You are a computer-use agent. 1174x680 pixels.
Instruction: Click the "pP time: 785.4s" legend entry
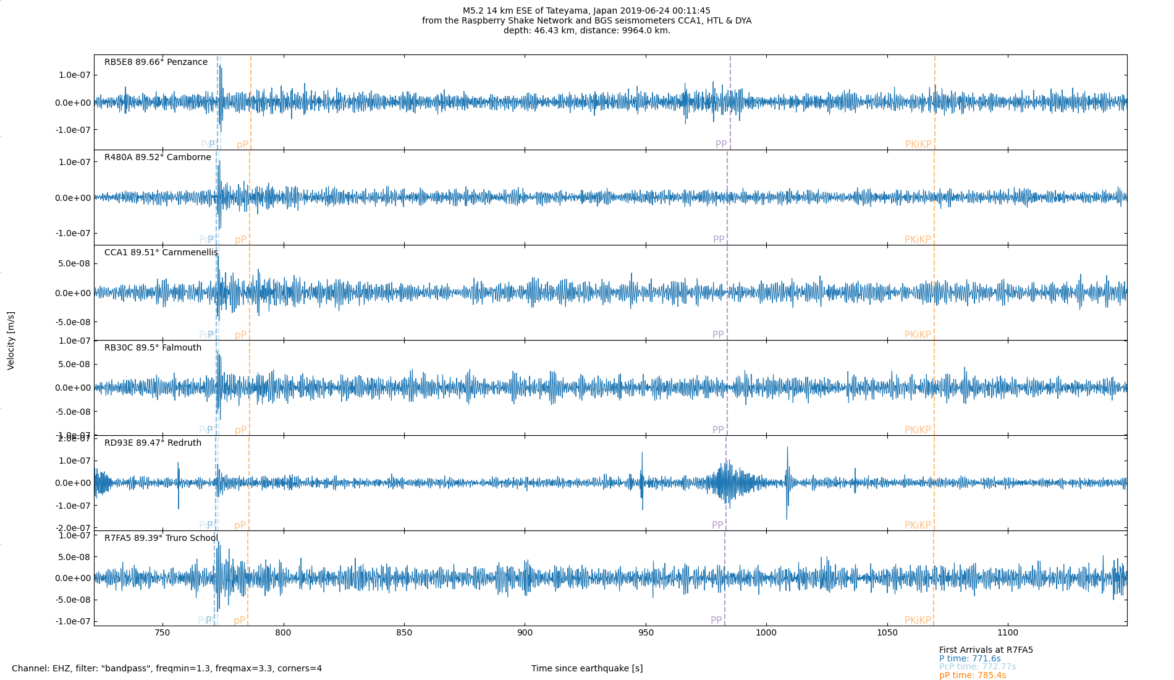973,675
